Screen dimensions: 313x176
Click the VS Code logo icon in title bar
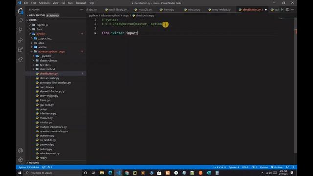pyautogui.click(x=19, y=3)
